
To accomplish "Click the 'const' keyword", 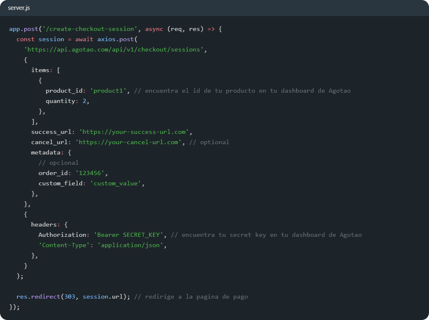I will (x=26, y=40).
